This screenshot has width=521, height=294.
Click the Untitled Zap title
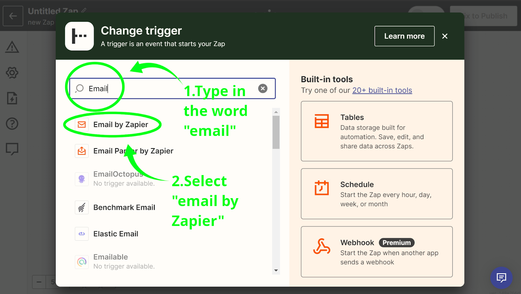(x=53, y=11)
